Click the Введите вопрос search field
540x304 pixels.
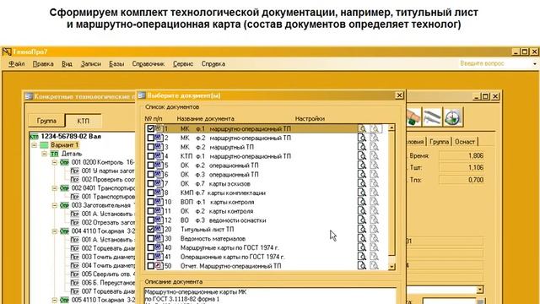(x=494, y=63)
